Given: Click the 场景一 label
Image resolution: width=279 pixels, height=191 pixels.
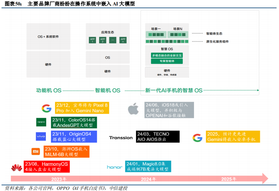Looking at the screenshot, I should click(x=156, y=29).
